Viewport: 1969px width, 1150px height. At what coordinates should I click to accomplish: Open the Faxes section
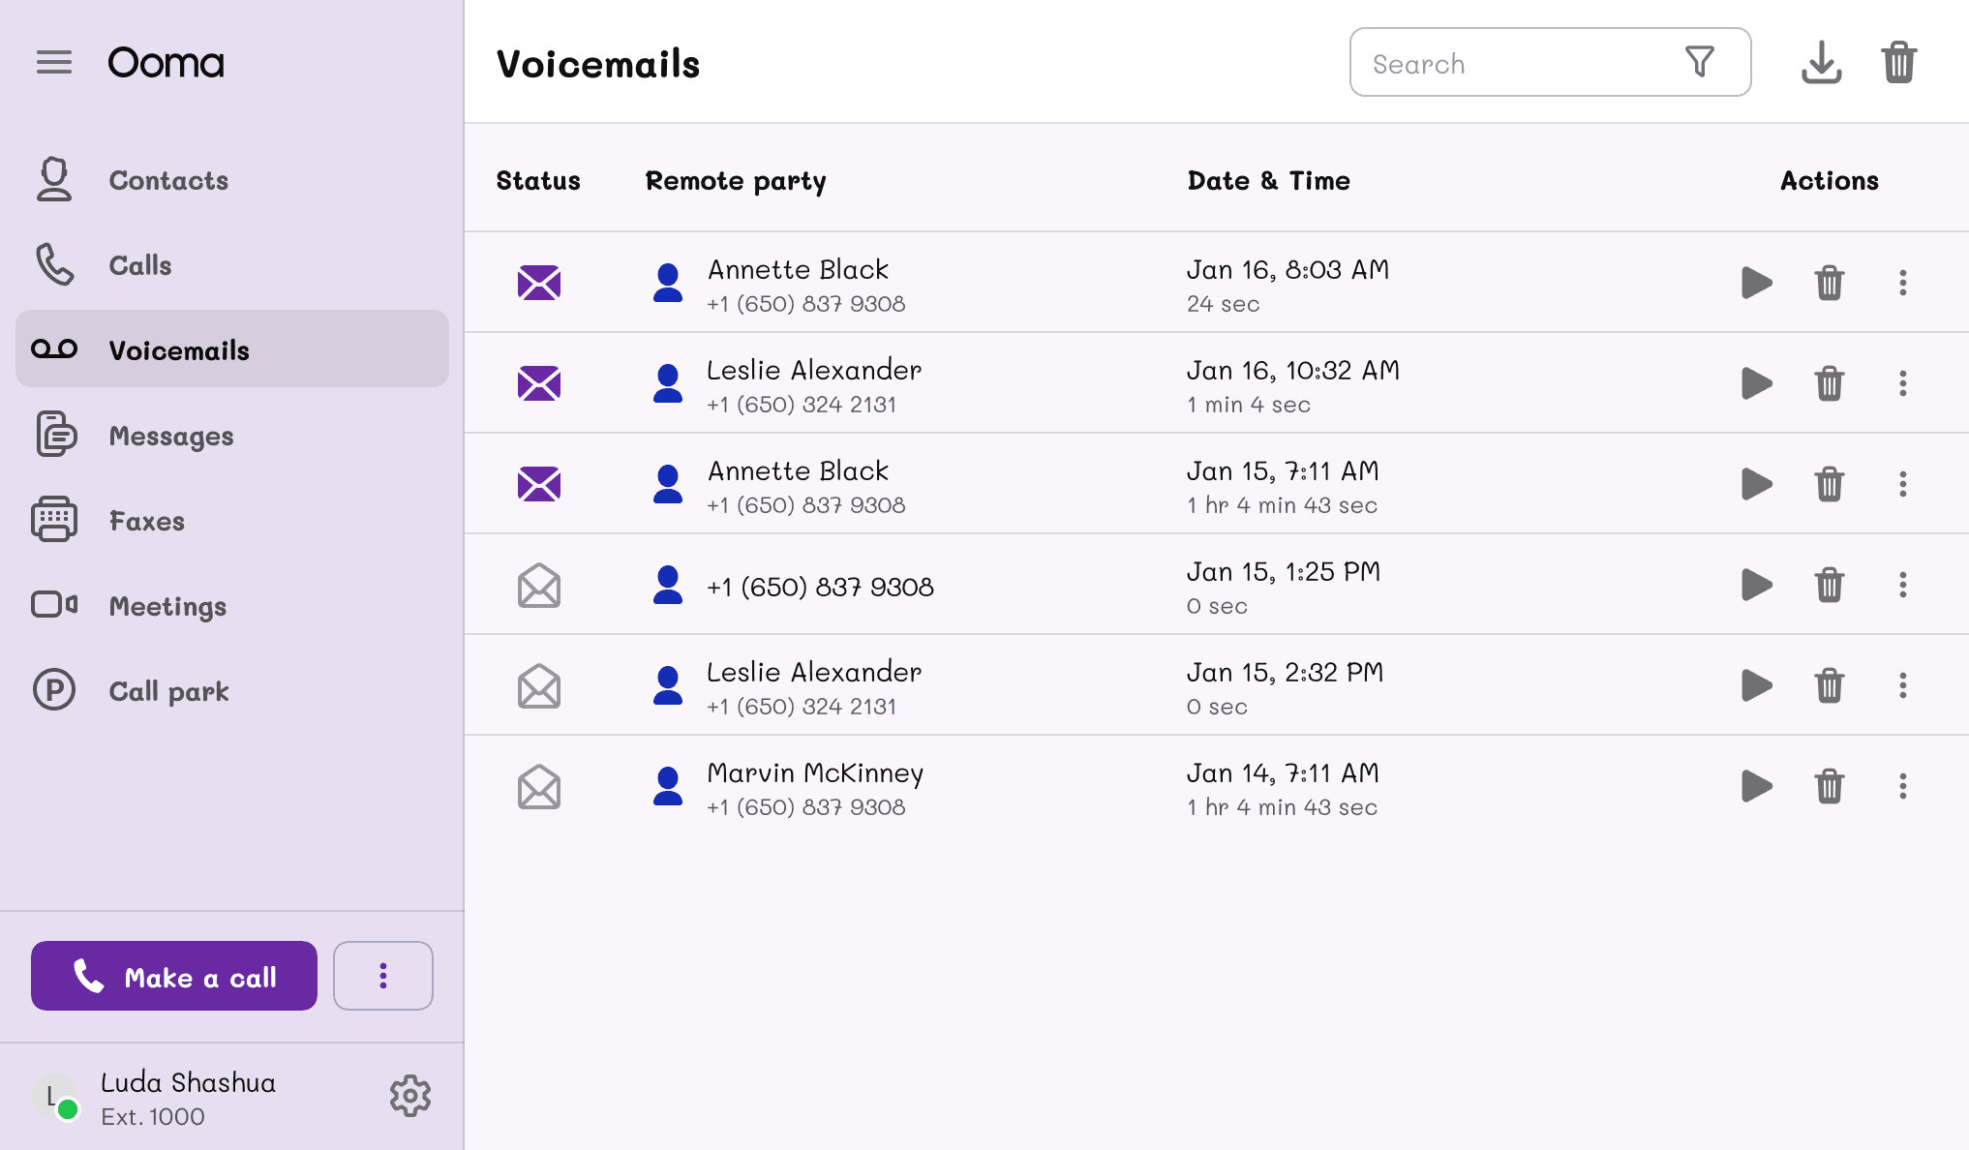[146, 521]
